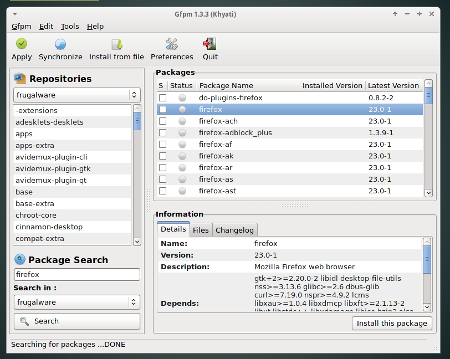Open the Edit menu

[x=46, y=27]
